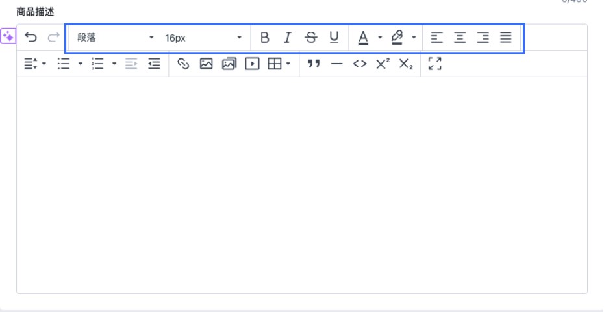Click the Redo arrow icon
Image resolution: width=604 pixels, height=312 pixels.
pos(53,38)
